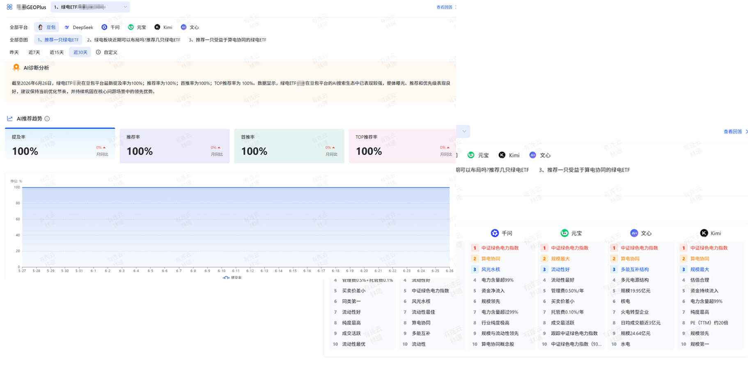Click 托管费0.10%/年 under 元宝 column
This screenshot has height=371, width=748.
point(567,312)
